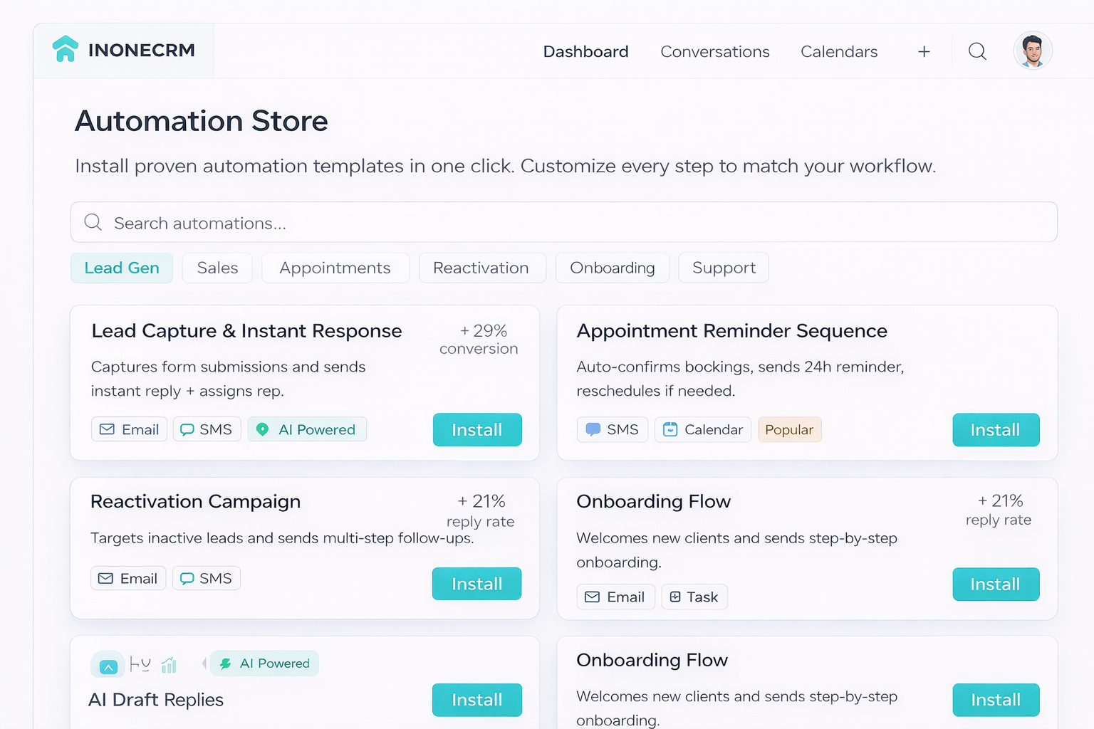
Task: Click the lightning AI Powered icon on Lead Capture
Action: pos(263,429)
